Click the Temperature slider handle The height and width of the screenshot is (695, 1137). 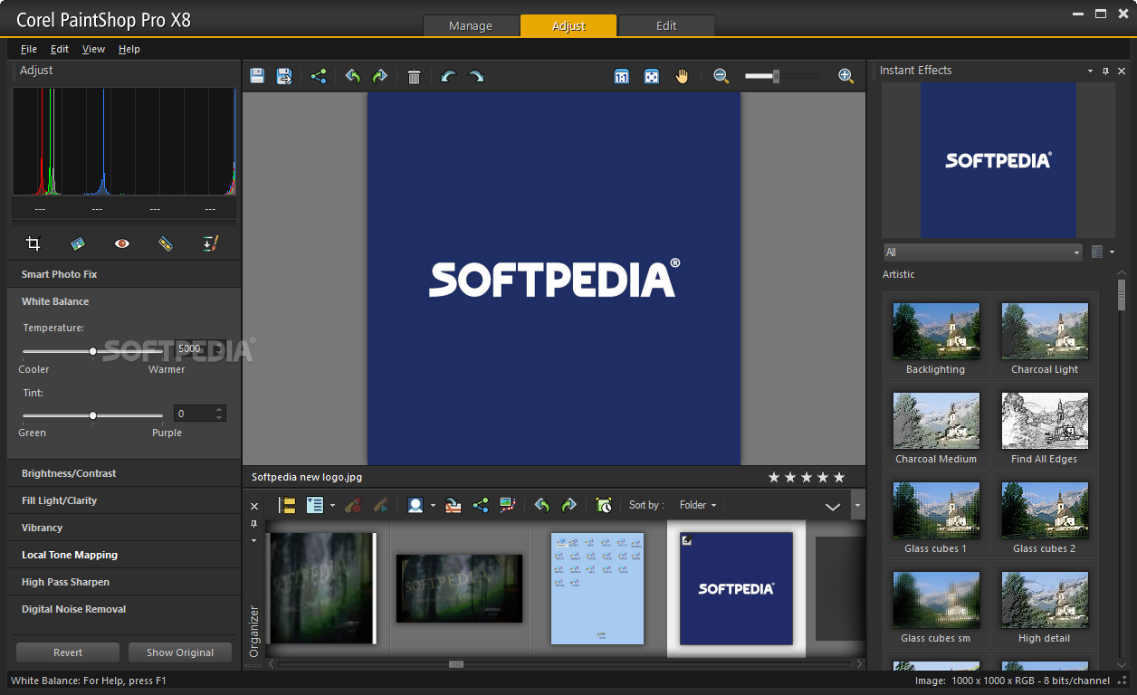tap(92, 351)
